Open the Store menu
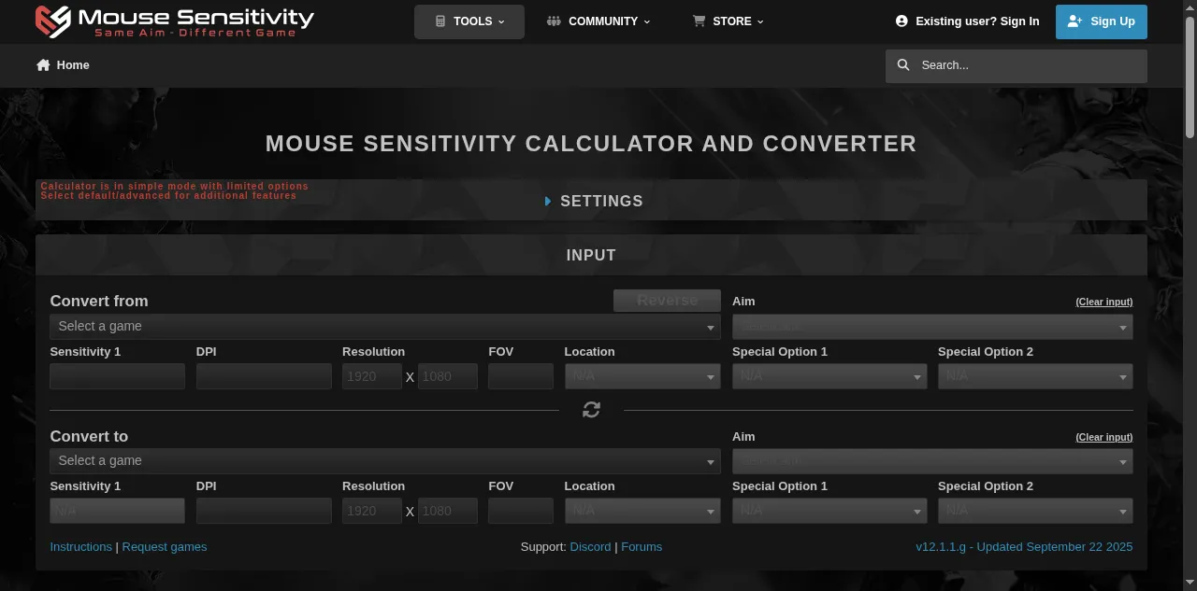 (728, 21)
